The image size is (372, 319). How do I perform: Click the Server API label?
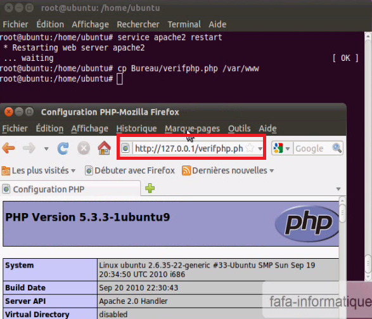(x=25, y=301)
